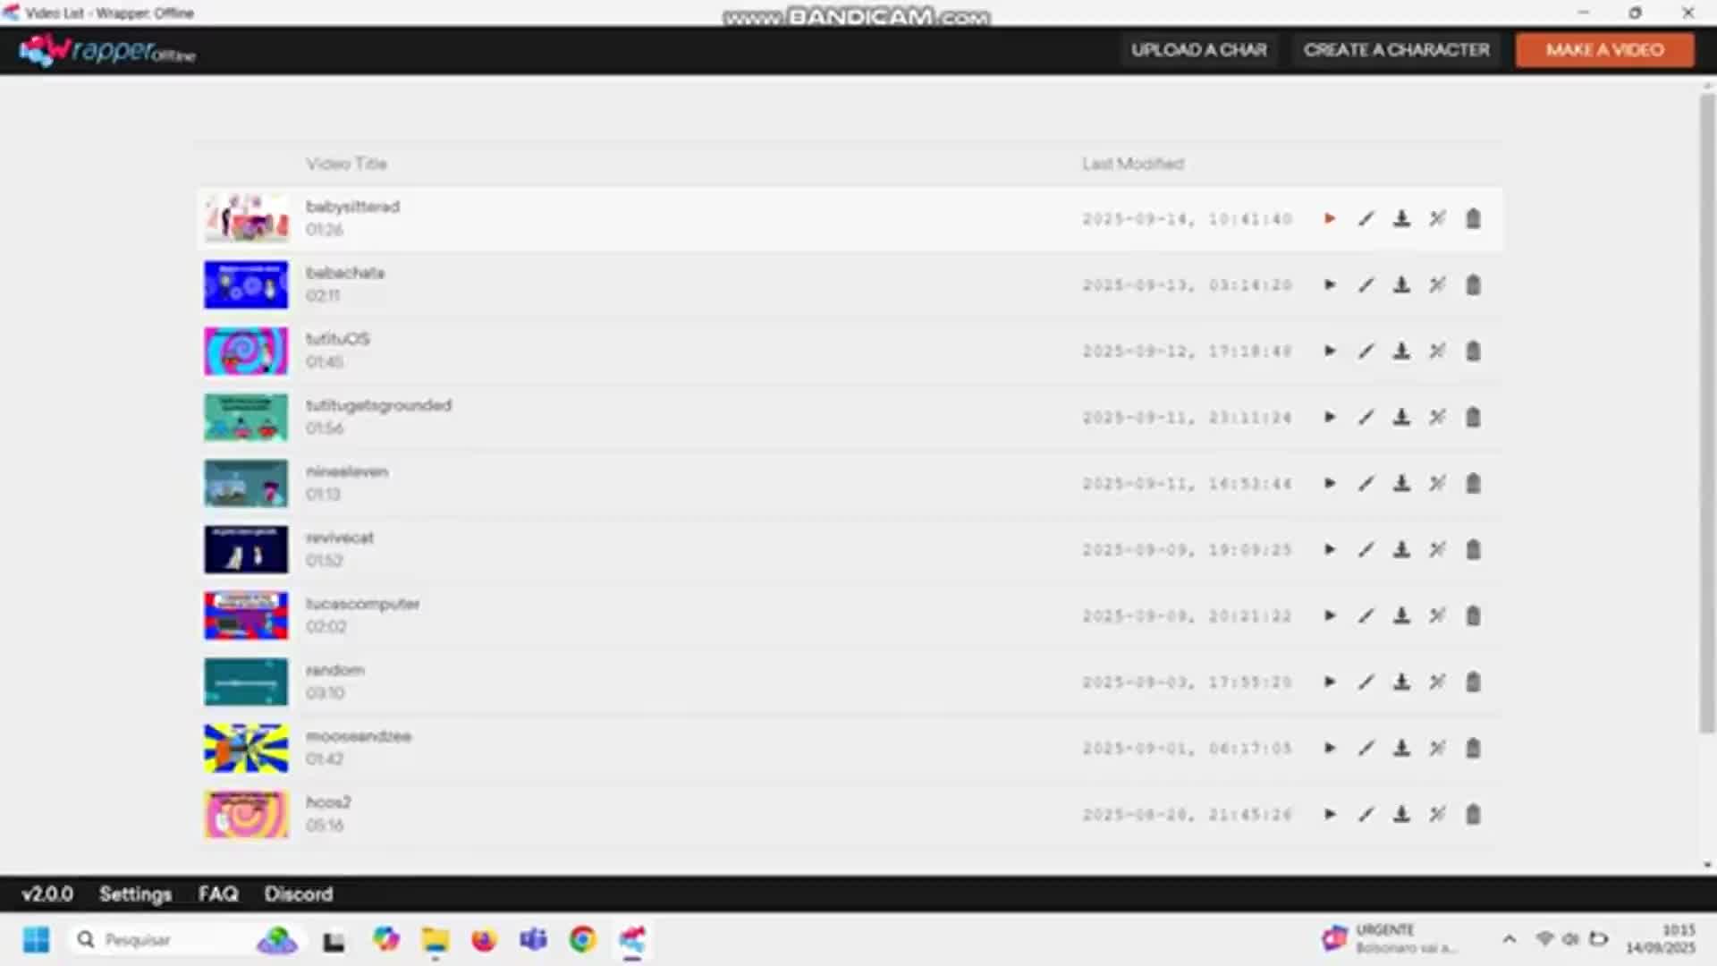Play the babysittered video
This screenshot has height=966, width=1717.
coord(1330,218)
